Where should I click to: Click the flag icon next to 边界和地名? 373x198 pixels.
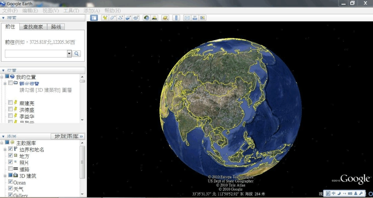15,149
